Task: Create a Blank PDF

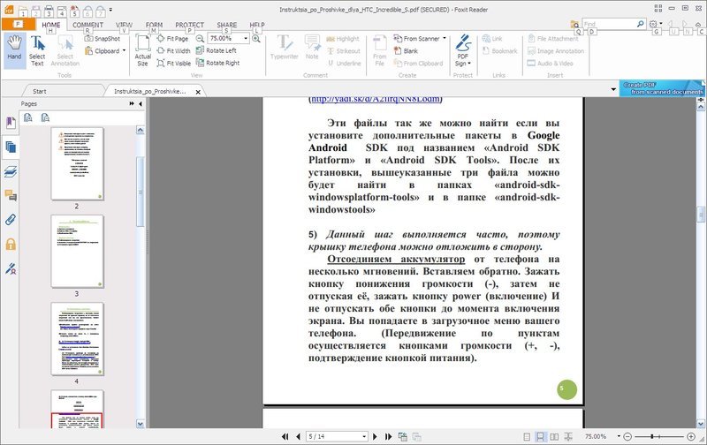Action: coord(406,51)
